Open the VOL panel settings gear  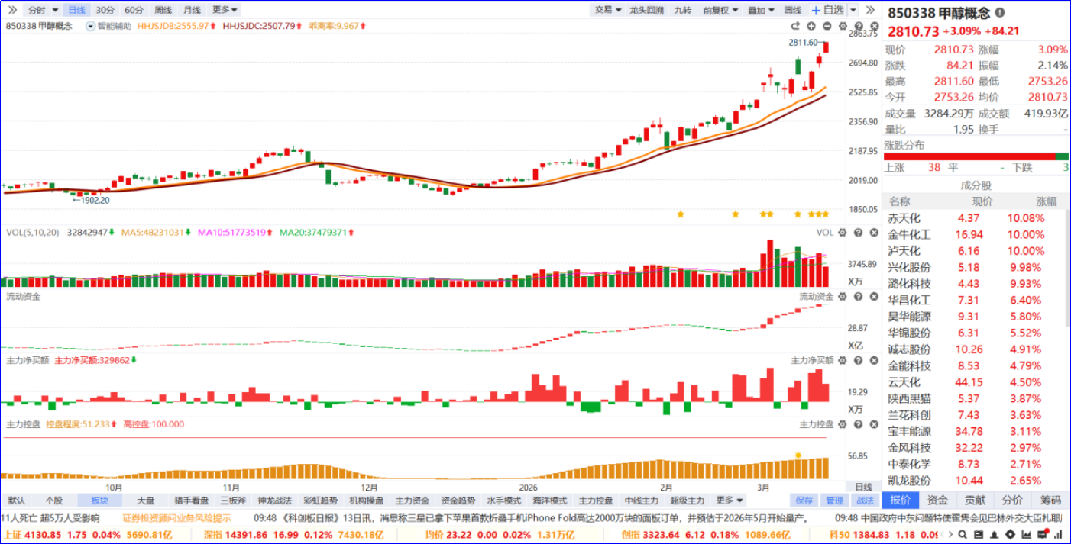click(843, 232)
